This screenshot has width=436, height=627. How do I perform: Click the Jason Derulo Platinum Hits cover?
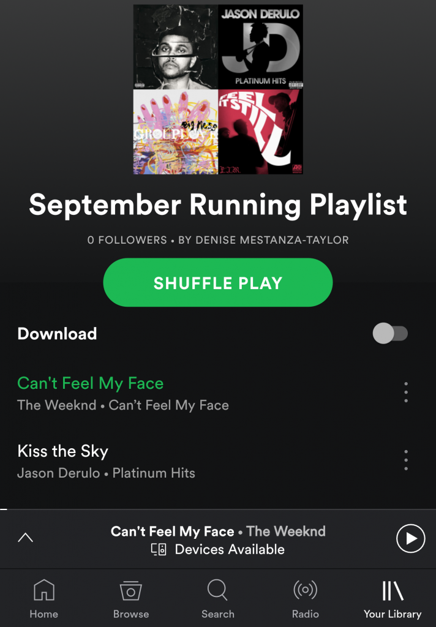coord(260,47)
